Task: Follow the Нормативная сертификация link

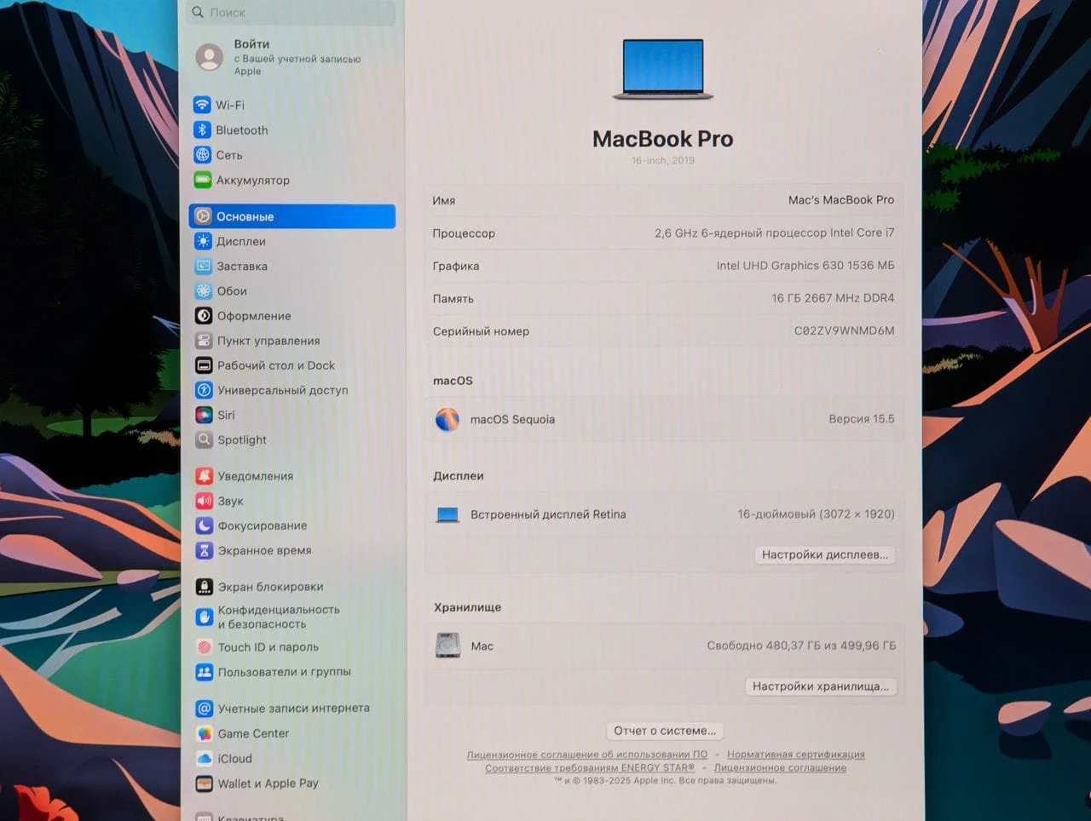Action: 796,755
